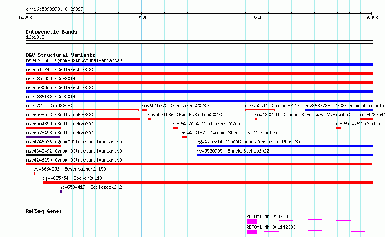Click the nsv6508513 Sedlazeck2020 label

[60, 115]
